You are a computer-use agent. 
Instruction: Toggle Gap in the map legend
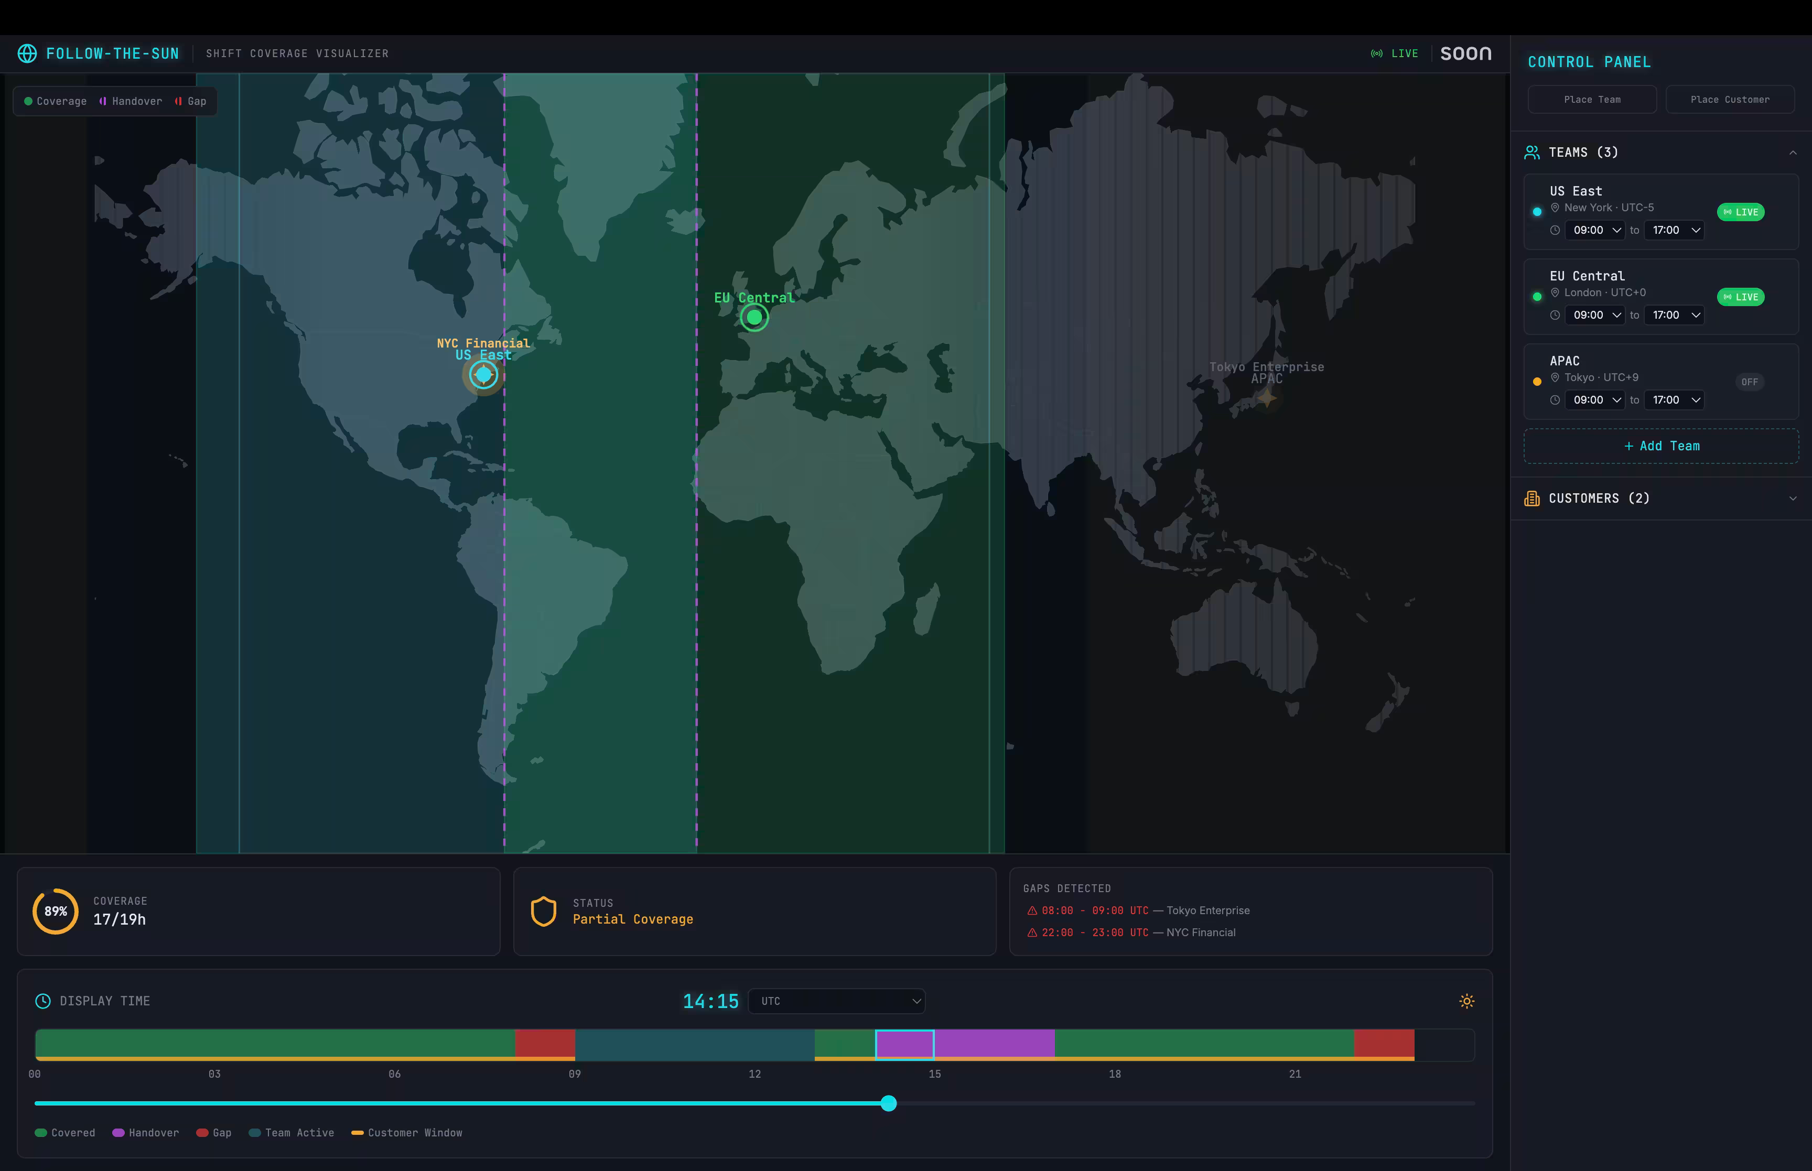(190, 101)
